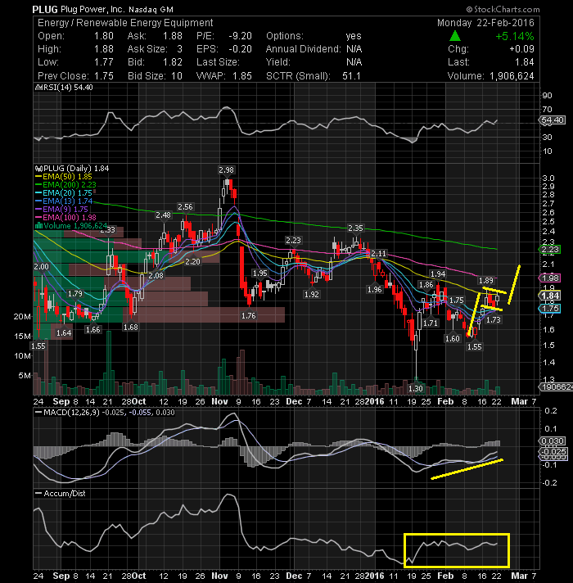This screenshot has width=573, height=583.
Task: Click the VWAP value 1.85
Action: [x=242, y=76]
